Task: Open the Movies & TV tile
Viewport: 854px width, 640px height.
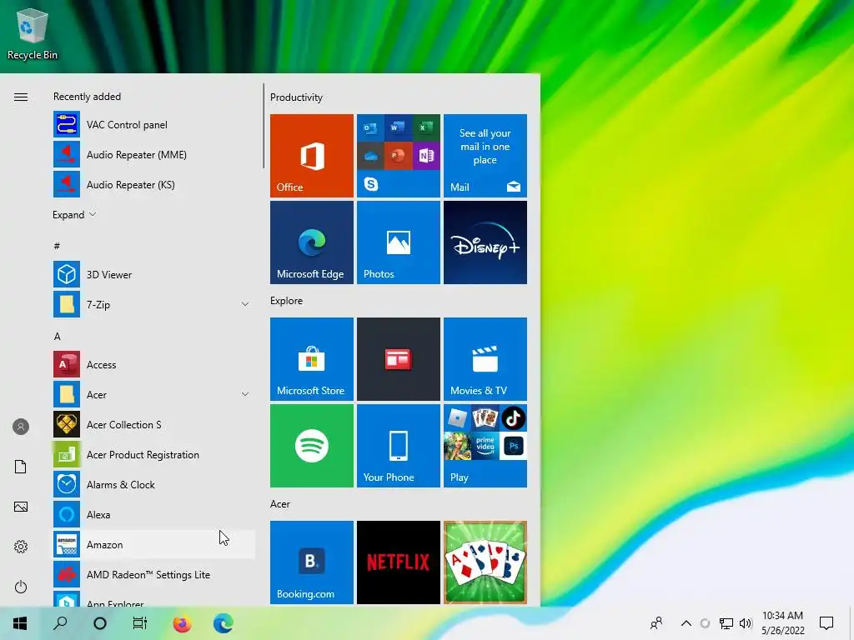Action: click(x=485, y=359)
